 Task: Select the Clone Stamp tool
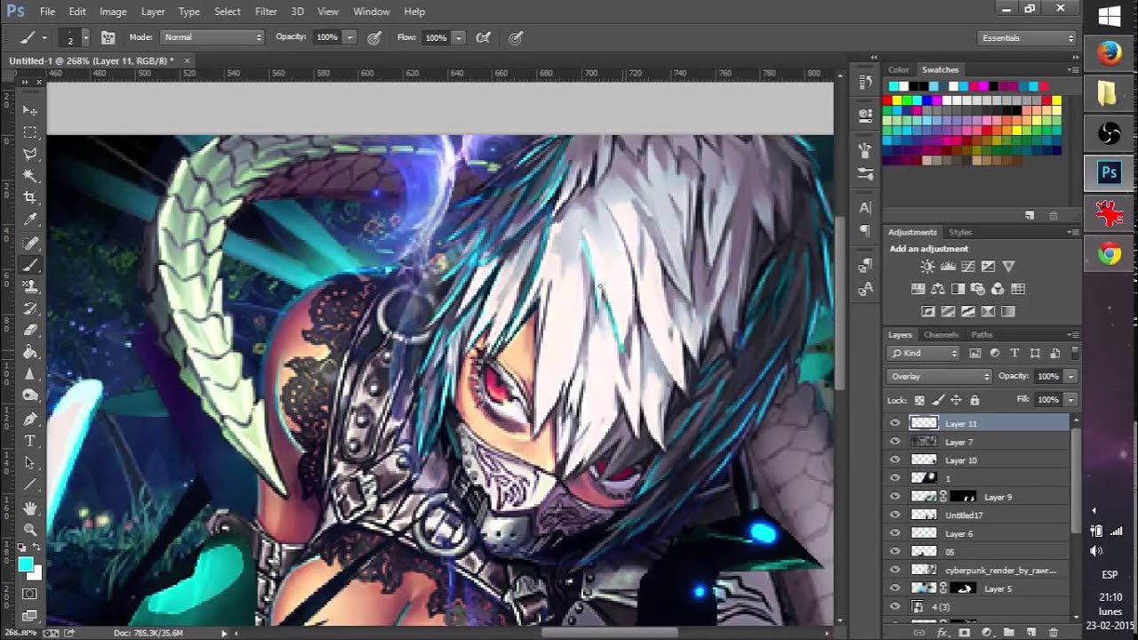click(x=30, y=286)
